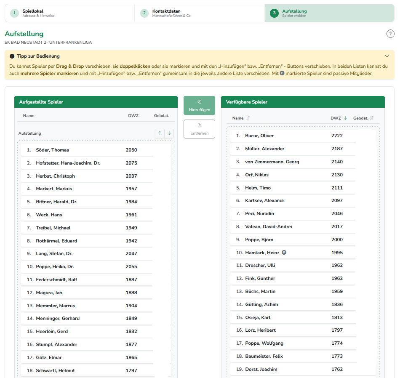Select Peci, Nuradin row
This screenshot has width=400, height=378.
[303, 213]
